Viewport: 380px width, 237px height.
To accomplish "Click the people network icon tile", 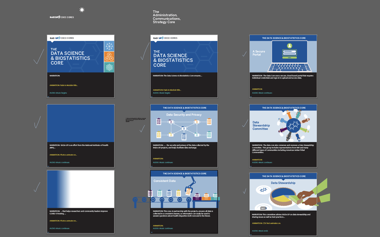I will (x=109, y=46).
